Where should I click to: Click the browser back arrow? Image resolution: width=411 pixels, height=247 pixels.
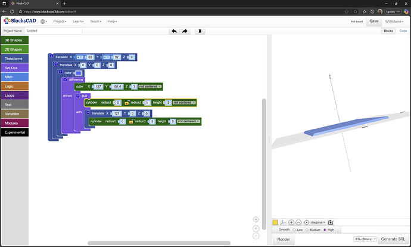4,11
